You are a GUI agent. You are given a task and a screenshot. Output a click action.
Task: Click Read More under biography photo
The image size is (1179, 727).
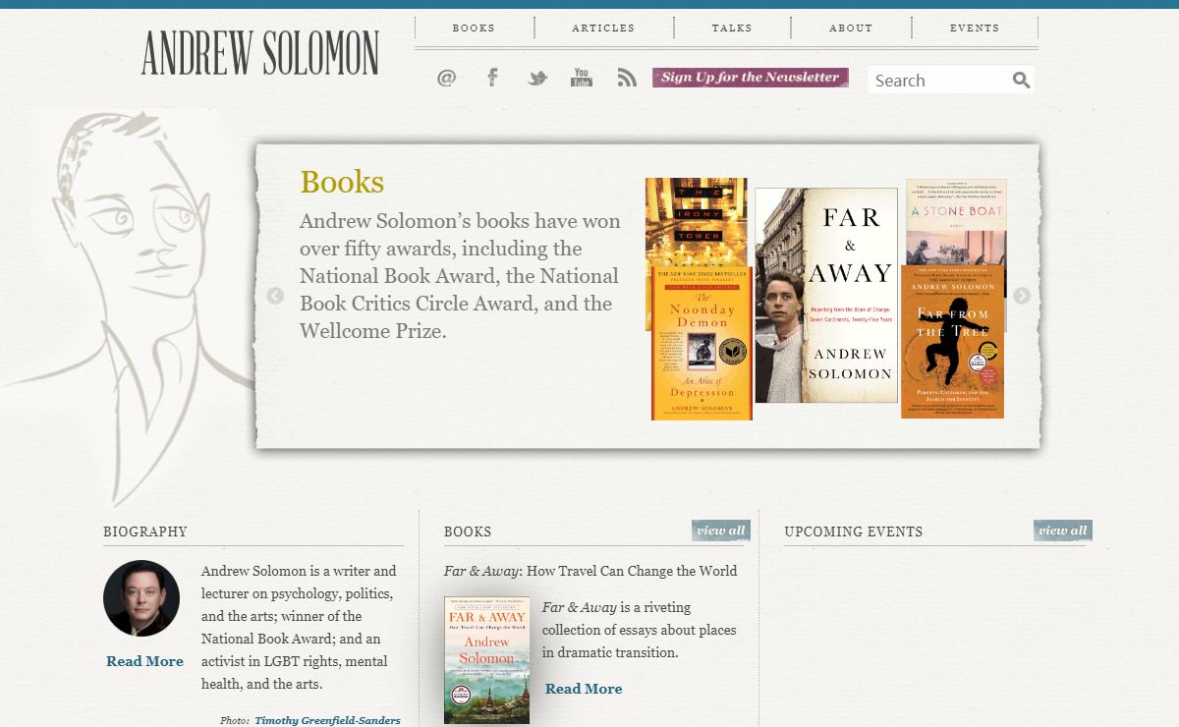click(144, 661)
